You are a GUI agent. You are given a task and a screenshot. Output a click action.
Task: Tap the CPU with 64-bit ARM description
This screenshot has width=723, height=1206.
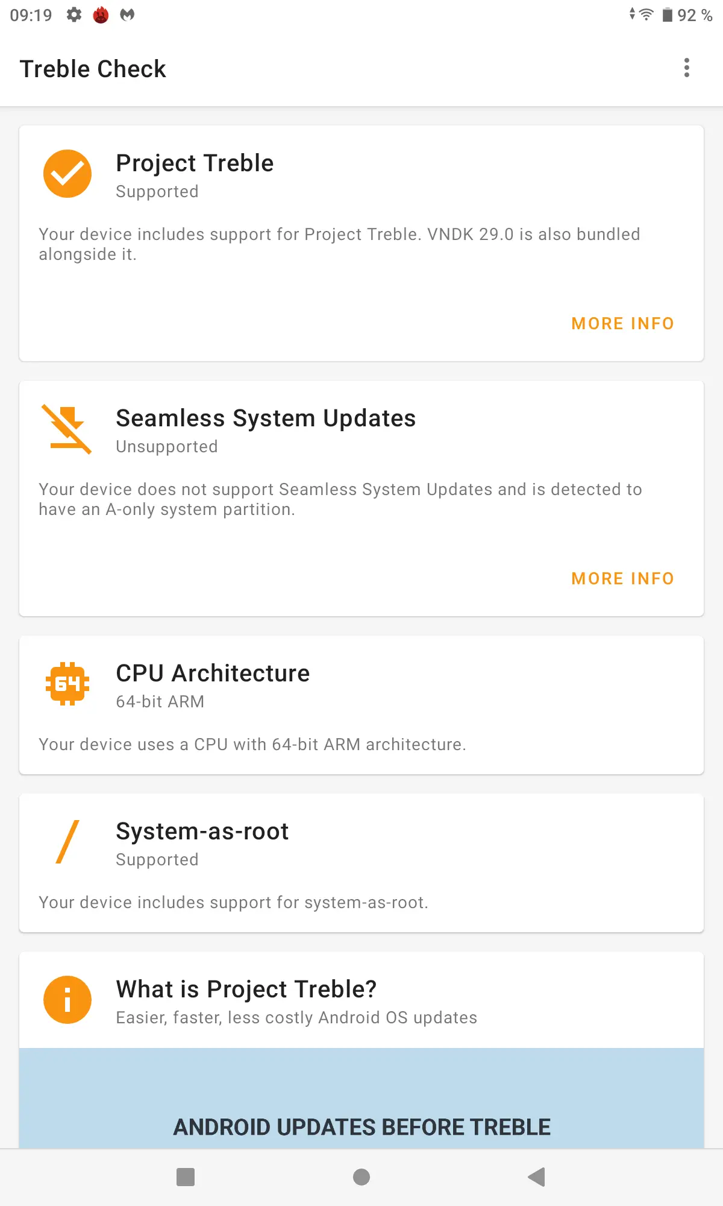pos(252,745)
